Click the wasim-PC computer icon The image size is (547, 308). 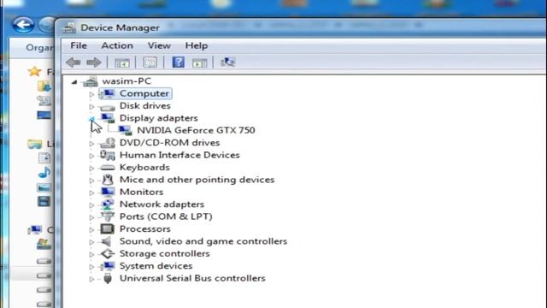90,81
